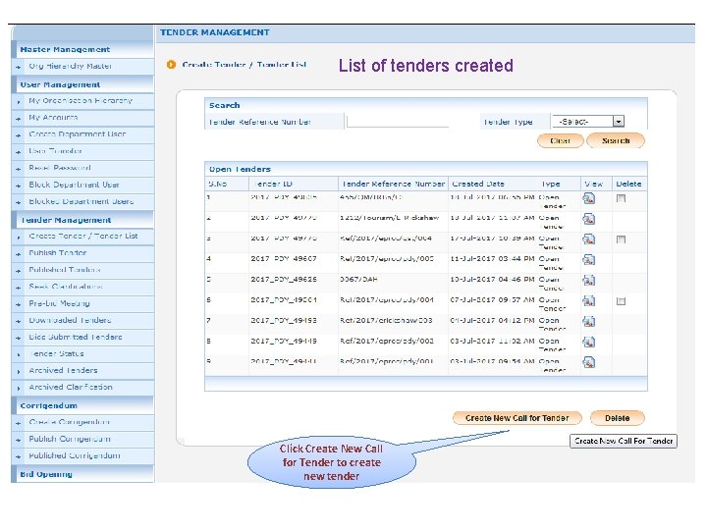The image size is (707, 530).
Task: Click into Tender Reference Number search field
Action: (x=398, y=122)
